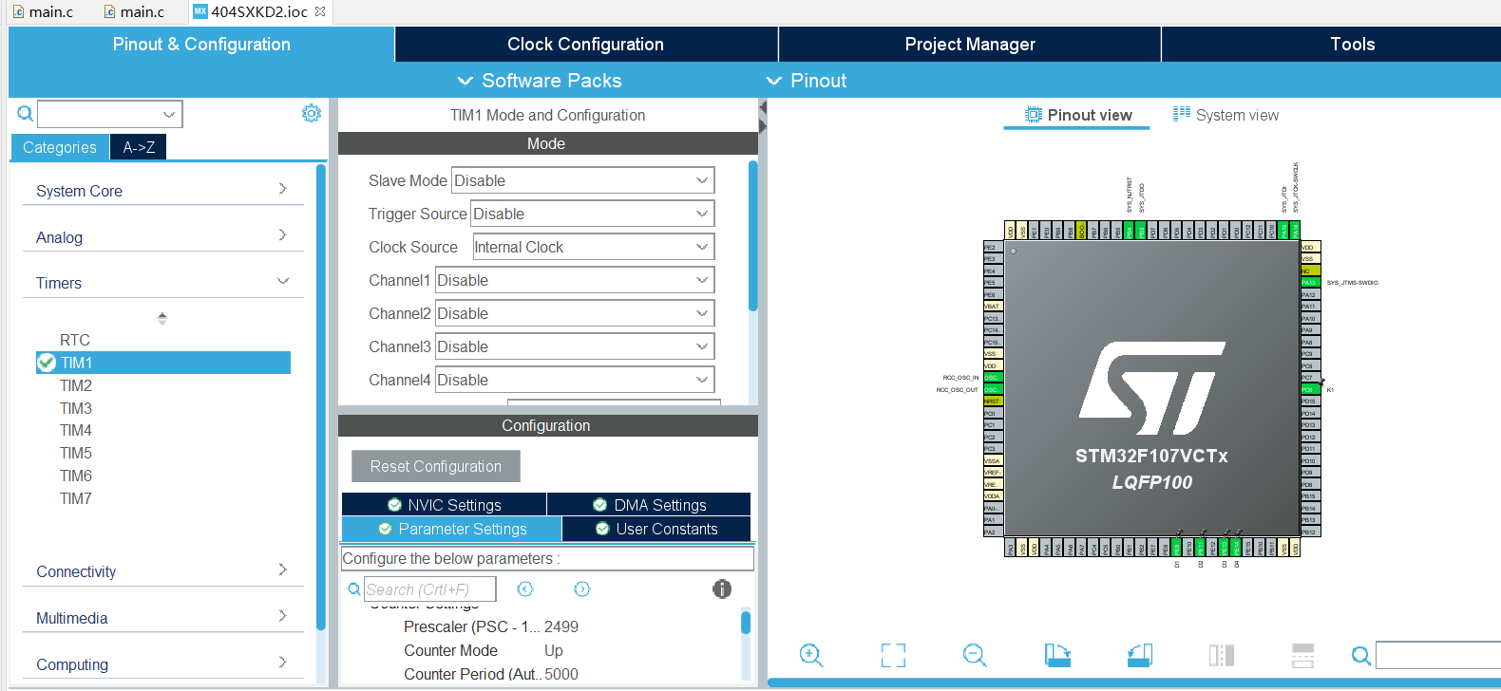The image size is (1501, 691).
Task: Click the parameter search magnifier icon
Action: (354, 589)
